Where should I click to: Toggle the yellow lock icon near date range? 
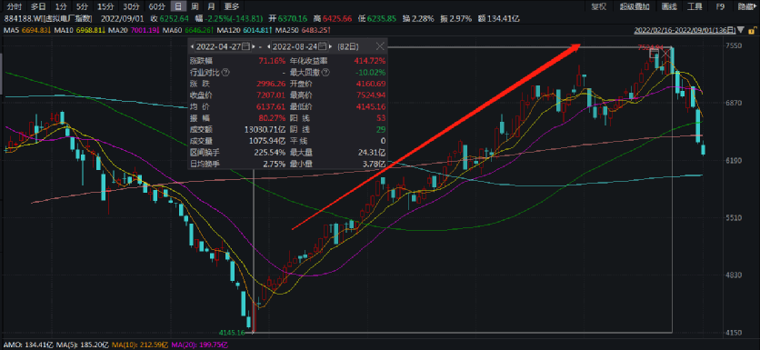(x=751, y=31)
